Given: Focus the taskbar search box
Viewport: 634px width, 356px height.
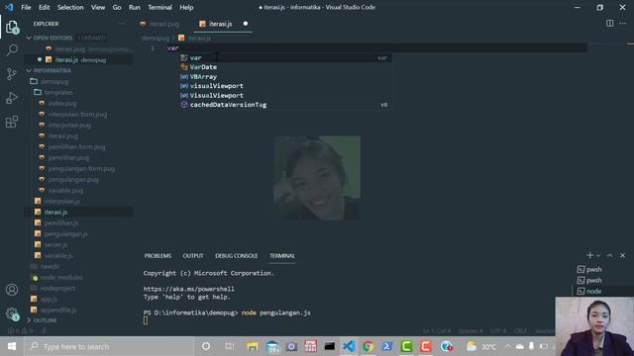Looking at the screenshot, I should pos(109,346).
